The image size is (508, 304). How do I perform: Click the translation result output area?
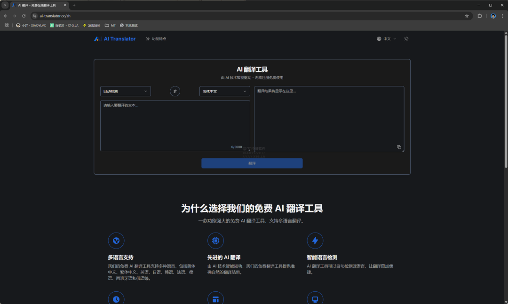pos(329,119)
